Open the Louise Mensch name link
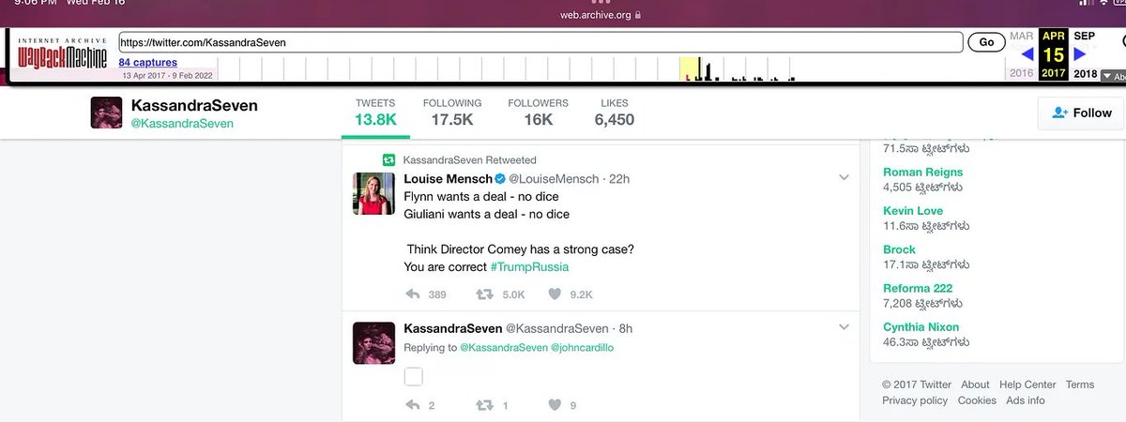Viewport: 1126px width, 422px height. (x=448, y=179)
